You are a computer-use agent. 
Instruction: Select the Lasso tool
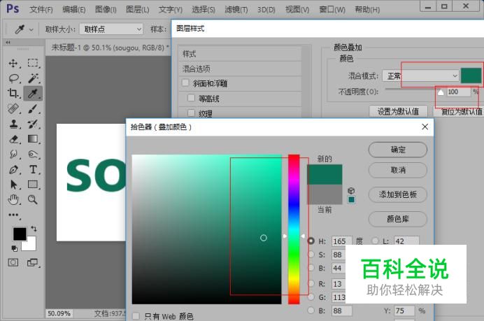(13, 78)
